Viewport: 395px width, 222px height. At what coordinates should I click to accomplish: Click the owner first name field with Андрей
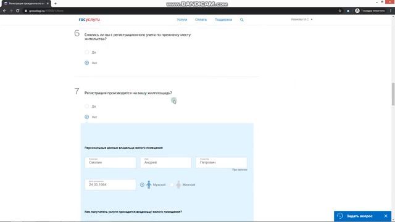[166, 162]
